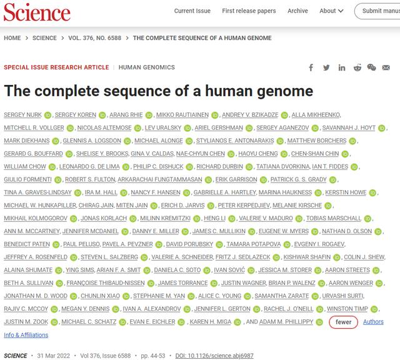
Task: Share article on Reddit
Action: point(357,67)
